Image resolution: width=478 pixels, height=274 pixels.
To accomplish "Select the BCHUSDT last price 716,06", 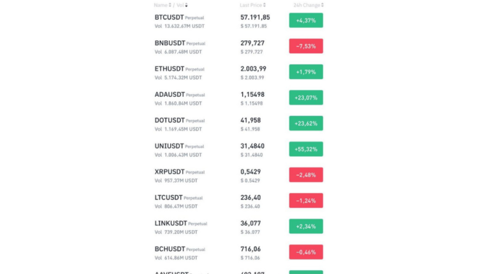I will [x=250, y=249].
